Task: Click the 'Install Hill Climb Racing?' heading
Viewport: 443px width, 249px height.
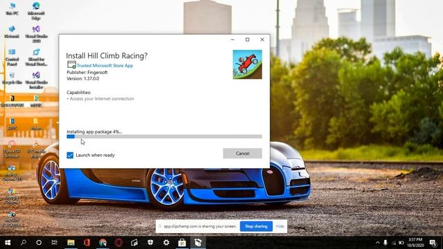Action: pos(107,55)
